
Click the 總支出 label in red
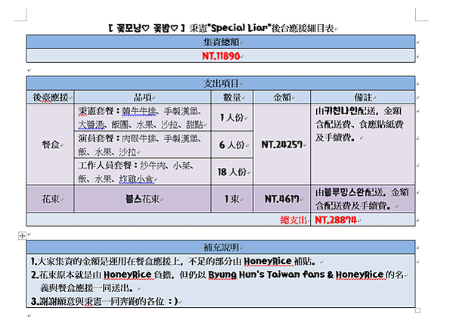click(293, 220)
